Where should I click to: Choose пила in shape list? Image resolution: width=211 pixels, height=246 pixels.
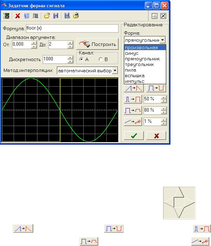[x=145, y=70]
